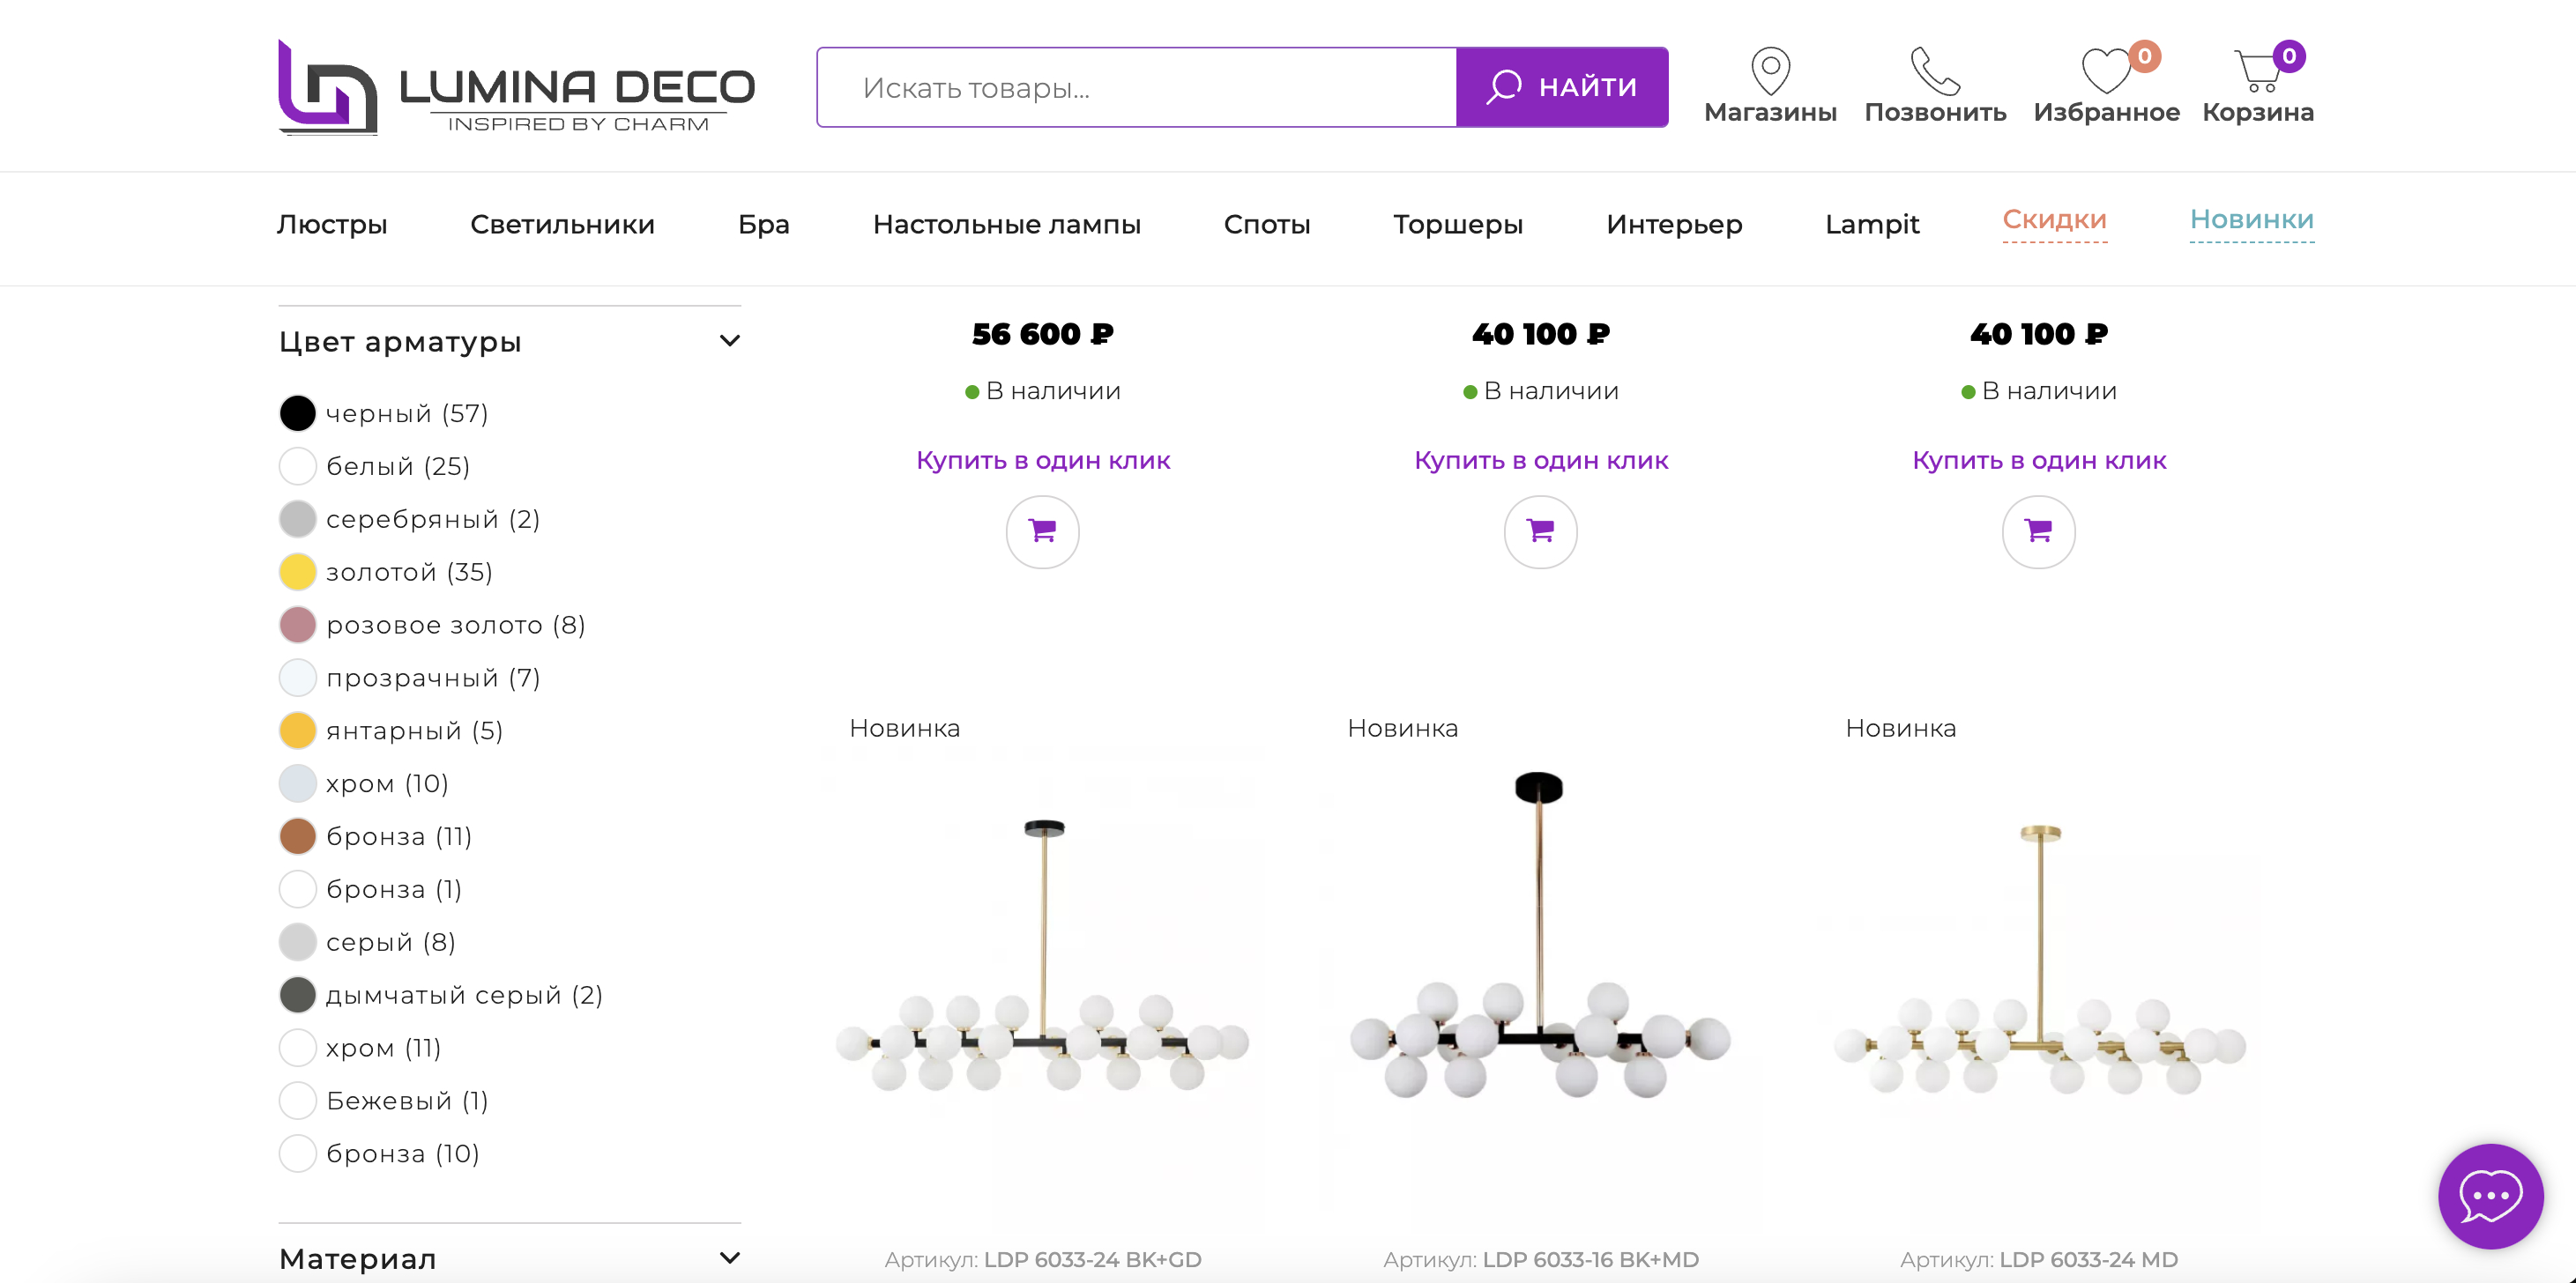Open the Люстры category menu
This screenshot has width=2576, height=1283.
point(332,225)
